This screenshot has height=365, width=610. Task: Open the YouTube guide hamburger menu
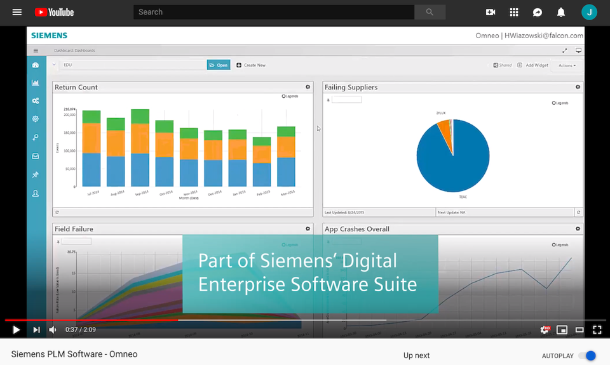(17, 12)
